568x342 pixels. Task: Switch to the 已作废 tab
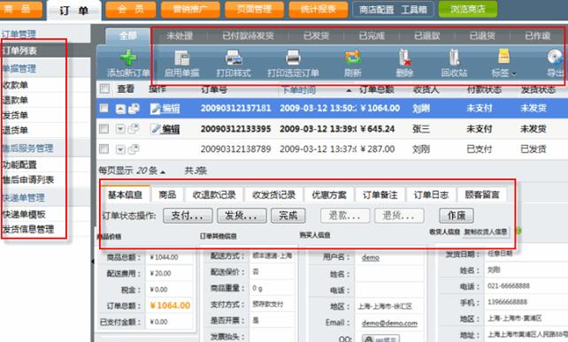pos(538,36)
